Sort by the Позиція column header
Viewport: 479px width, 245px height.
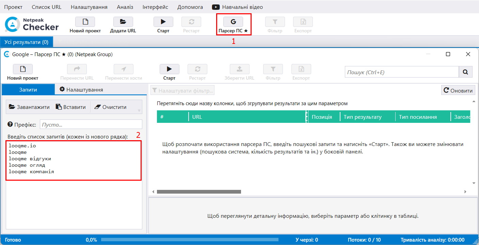pyautogui.click(x=324, y=117)
